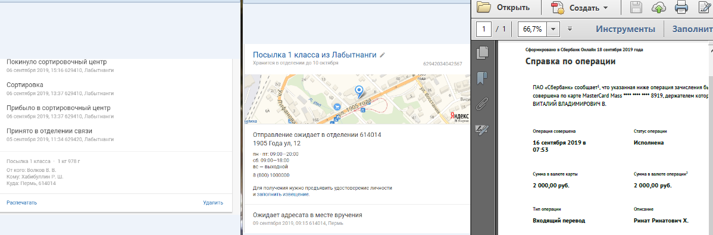Select tracking number 62942034042567
The image size is (713, 235).
442,64
